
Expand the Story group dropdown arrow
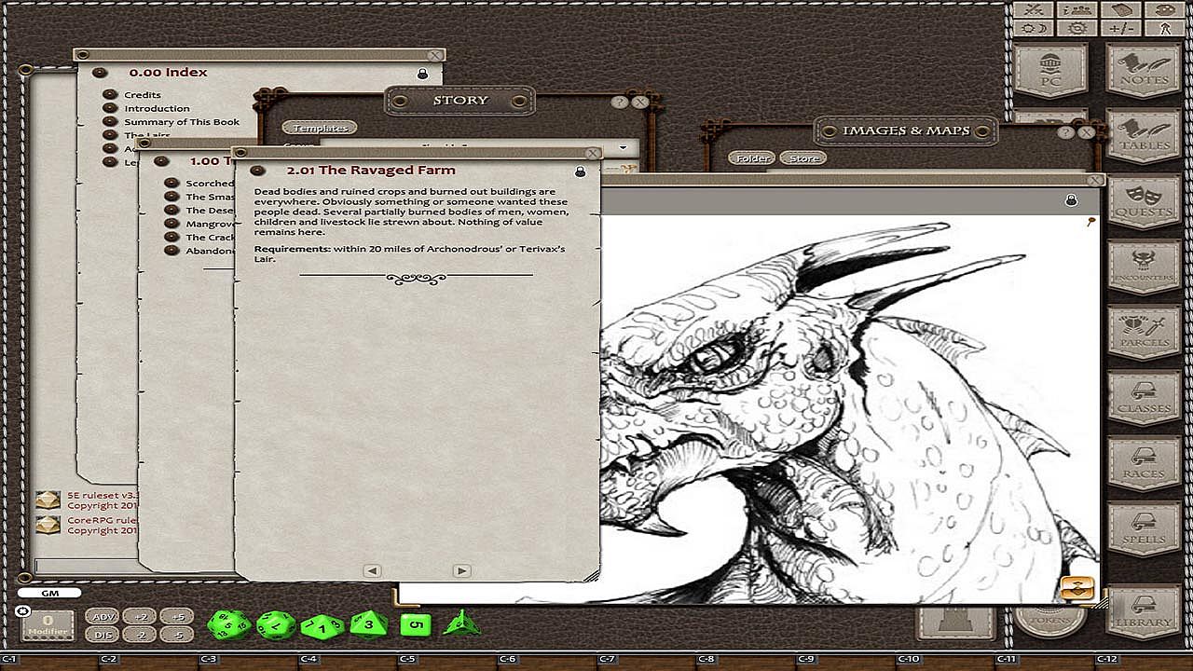click(623, 148)
